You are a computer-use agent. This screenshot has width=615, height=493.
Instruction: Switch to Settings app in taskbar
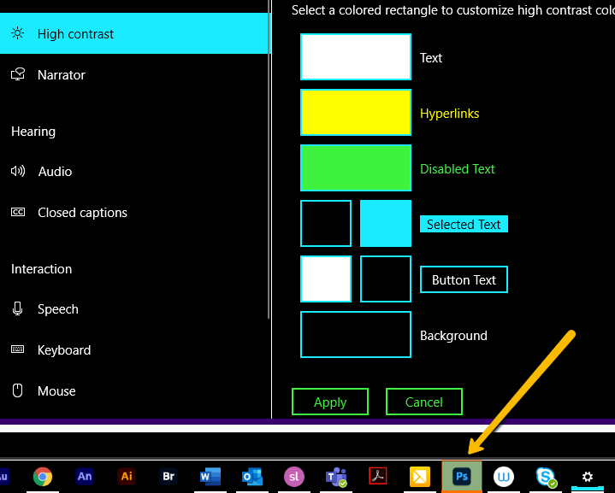587,477
